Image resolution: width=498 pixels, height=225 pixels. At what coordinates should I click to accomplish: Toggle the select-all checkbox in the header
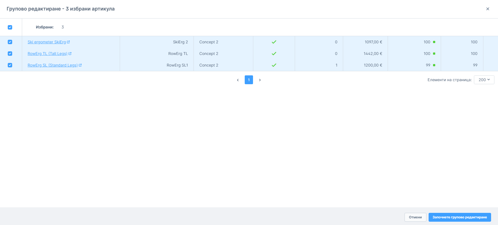(10, 27)
